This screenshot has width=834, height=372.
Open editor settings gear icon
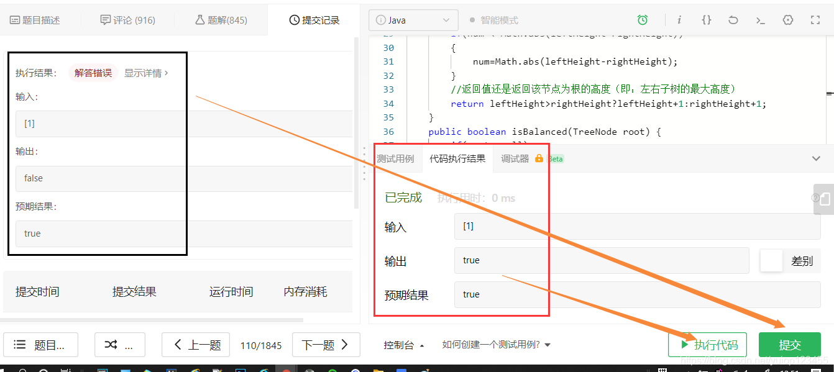788,20
